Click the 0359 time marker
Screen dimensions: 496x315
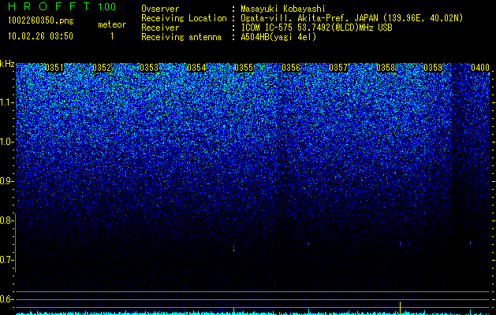coord(433,68)
